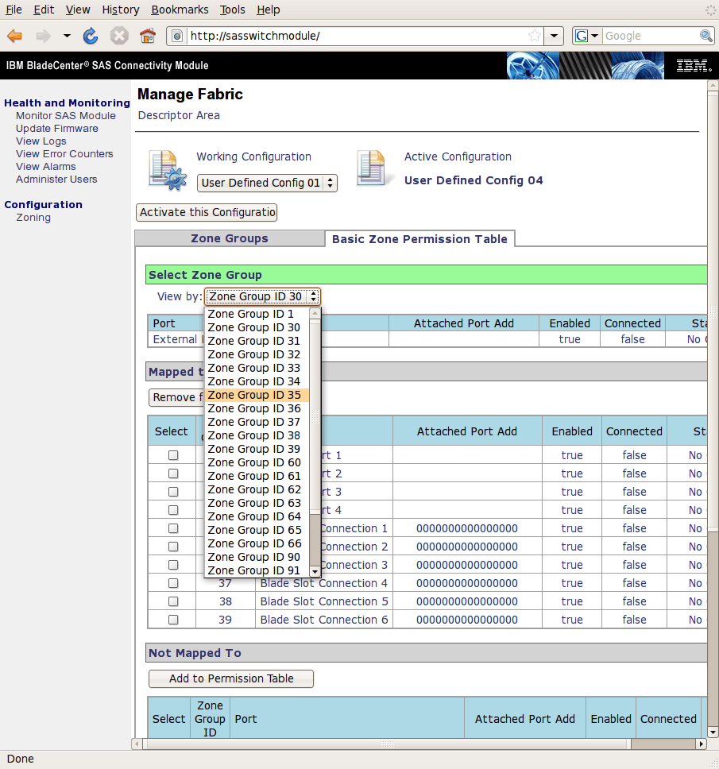Select the Basic Zone Permission Table tab
The width and height of the screenshot is (719, 769).
click(x=419, y=239)
